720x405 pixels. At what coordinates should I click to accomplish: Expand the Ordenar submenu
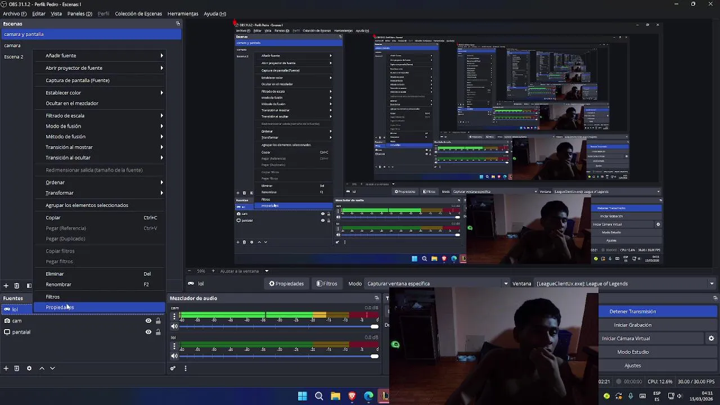[99, 182]
